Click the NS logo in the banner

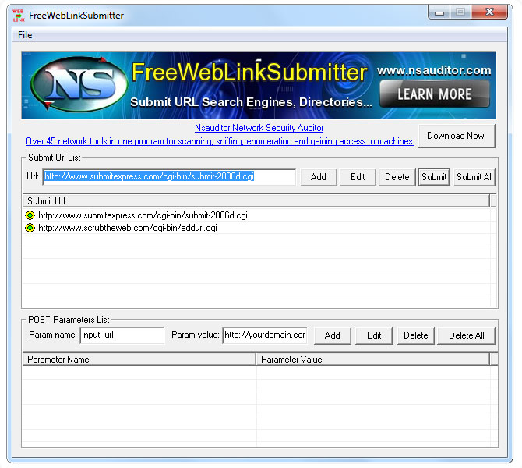74,85
